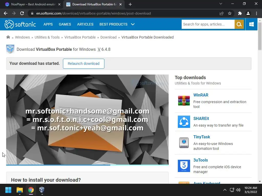The image size is (262, 196).
Task: Open the TinyTask title link
Action: [202, 137]
